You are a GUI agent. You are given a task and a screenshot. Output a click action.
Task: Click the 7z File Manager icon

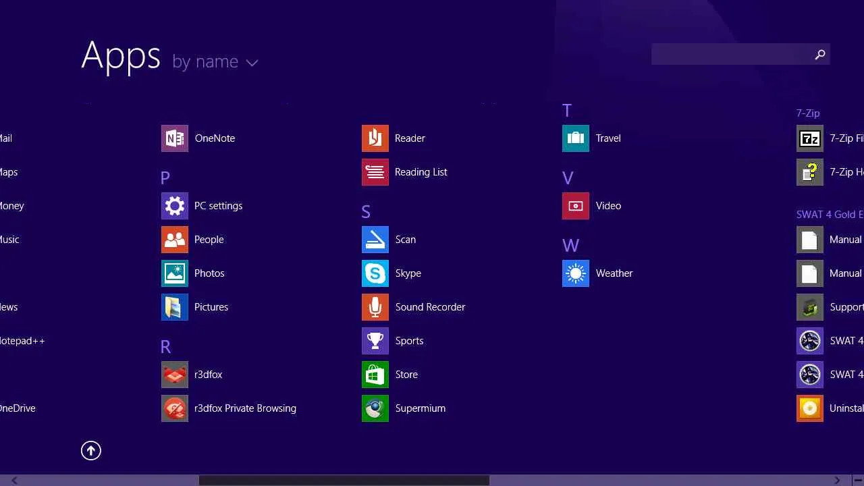click(810, 138)
